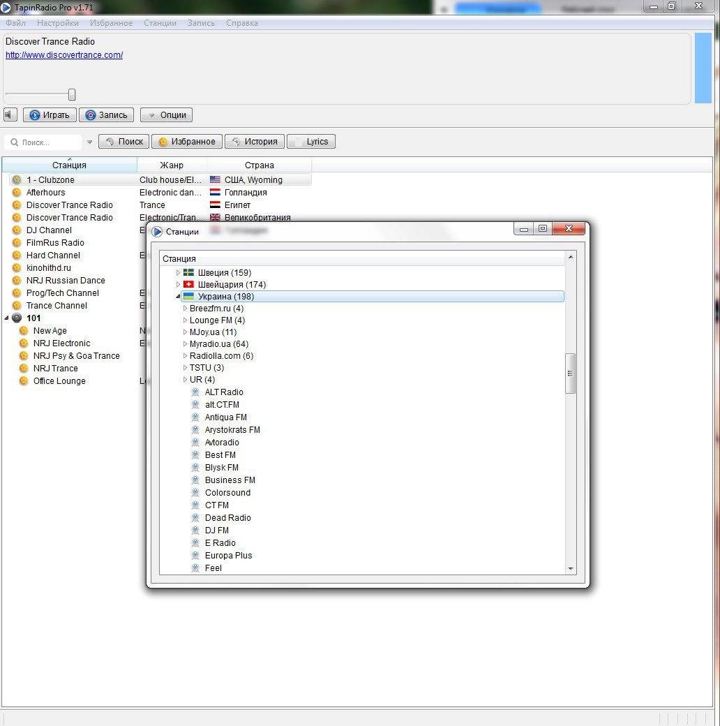Adjust the volume slider handle

[72, 94]
